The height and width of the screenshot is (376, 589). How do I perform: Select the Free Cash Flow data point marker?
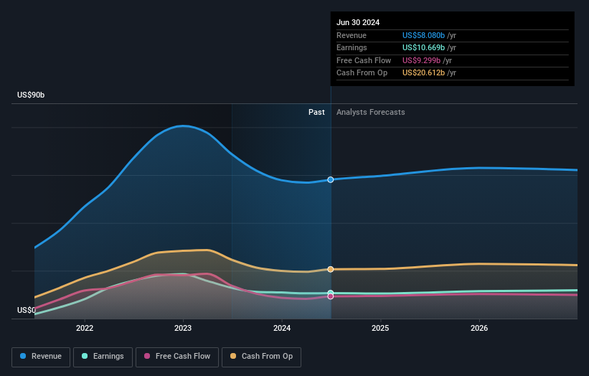[331, 297]
